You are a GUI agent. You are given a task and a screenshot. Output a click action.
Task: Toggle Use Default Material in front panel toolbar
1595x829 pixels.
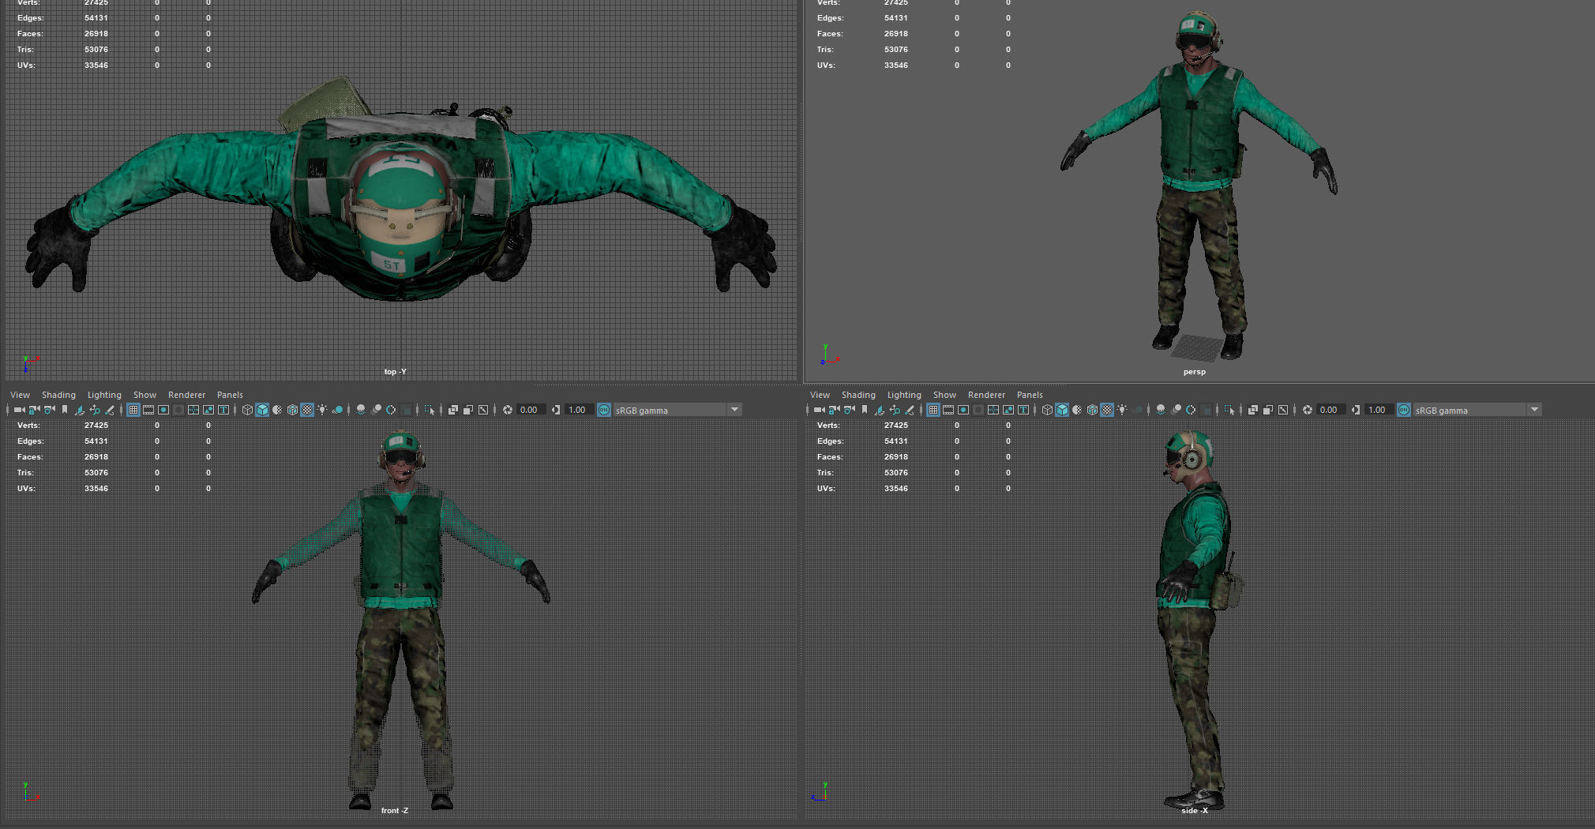pyautogui.click(x=277, y=410)
